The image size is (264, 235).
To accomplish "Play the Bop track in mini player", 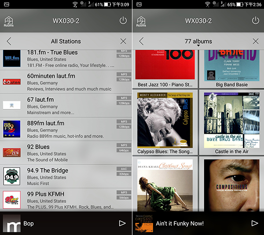I will (122, 223).
